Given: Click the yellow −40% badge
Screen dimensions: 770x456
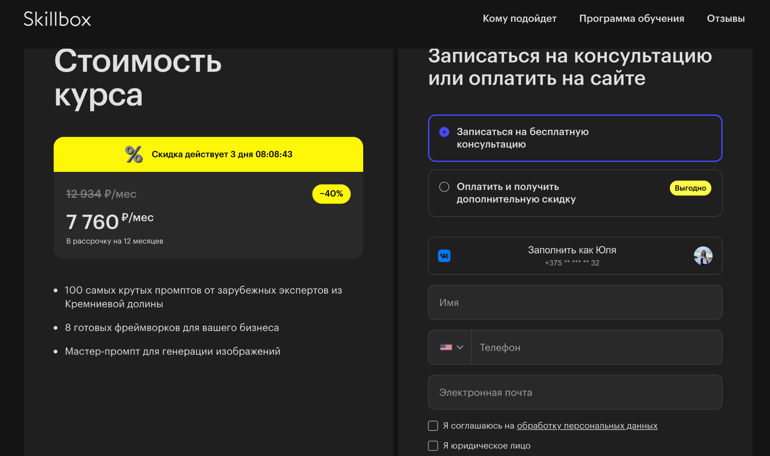Looking at the screenshot, I should [x=331, y=194].
